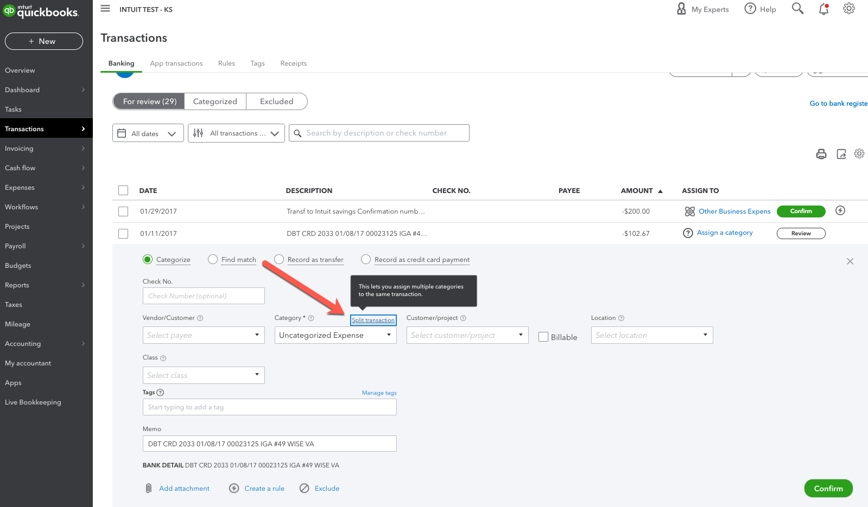868x507 pixels.
Task: Close the expanded transaction panel
Action: click(850, 261)
